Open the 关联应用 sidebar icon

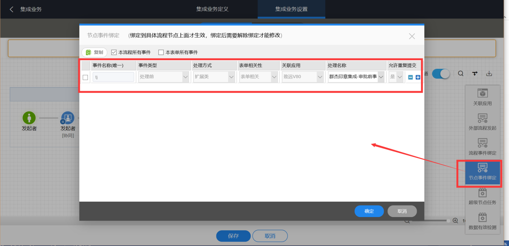(482, 97)
